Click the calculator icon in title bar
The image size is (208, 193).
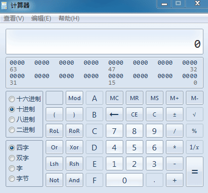pyautogui.click(x=4, y=6)
